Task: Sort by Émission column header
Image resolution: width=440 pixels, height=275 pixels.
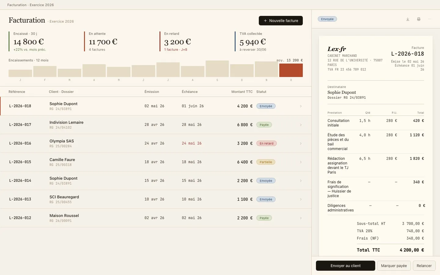Action: point(152,92)
